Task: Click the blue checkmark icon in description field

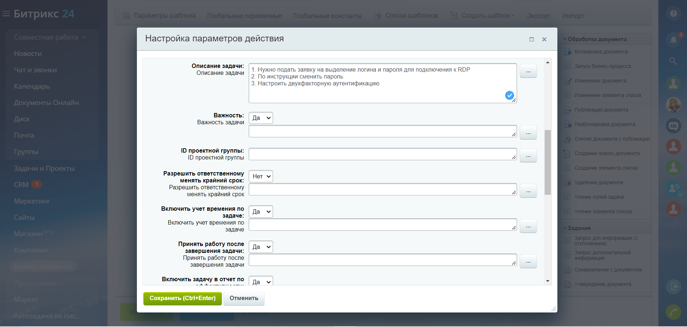Action: [509, 95]
